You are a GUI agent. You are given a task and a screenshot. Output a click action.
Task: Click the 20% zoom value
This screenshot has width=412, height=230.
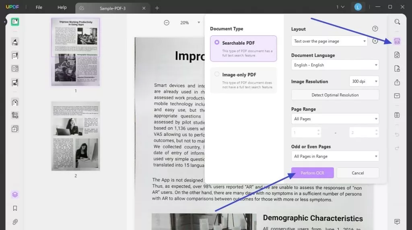(184, 23)
